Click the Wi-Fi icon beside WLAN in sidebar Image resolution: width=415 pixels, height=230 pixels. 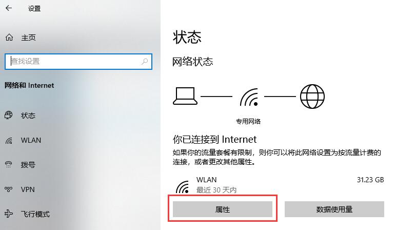9,140
